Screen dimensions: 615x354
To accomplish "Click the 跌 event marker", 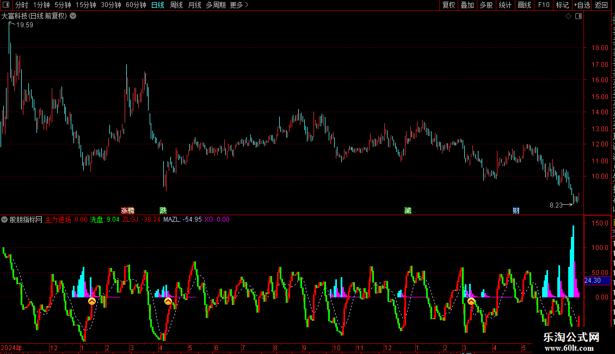I will coord(163,211).
